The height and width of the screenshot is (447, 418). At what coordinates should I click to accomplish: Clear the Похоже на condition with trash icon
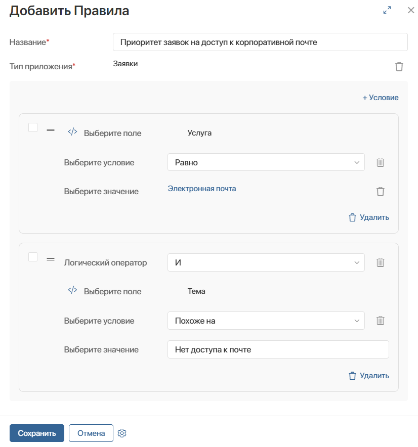380,321
